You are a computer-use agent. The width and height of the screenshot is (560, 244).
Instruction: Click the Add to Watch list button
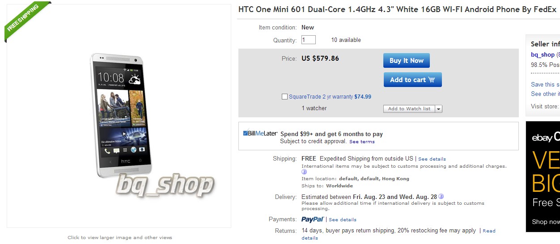pos(409,109)
